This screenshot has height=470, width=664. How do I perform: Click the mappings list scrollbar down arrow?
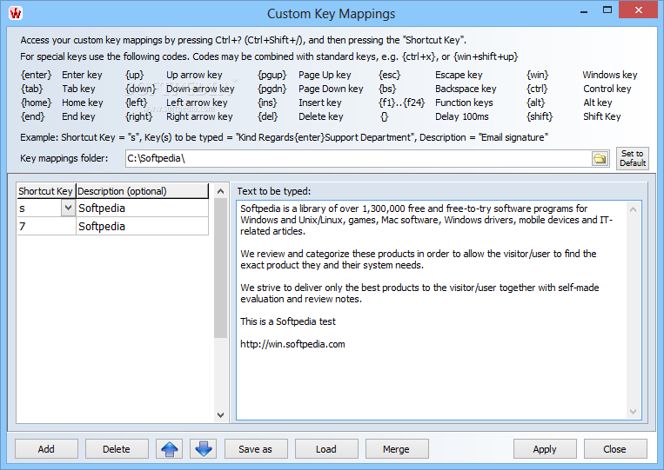(x=220, y=415)
